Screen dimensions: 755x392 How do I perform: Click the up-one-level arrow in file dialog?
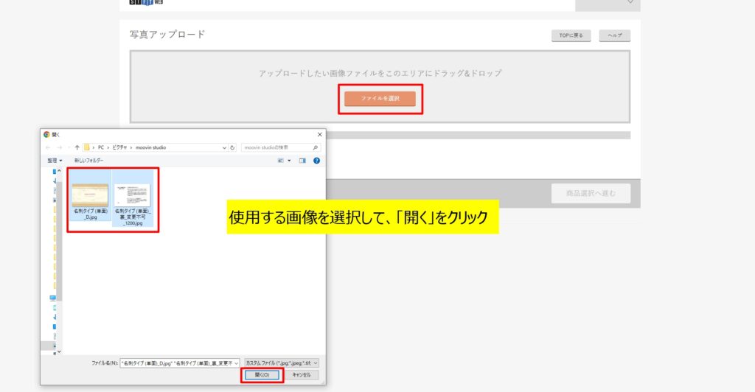click(77, 147)
